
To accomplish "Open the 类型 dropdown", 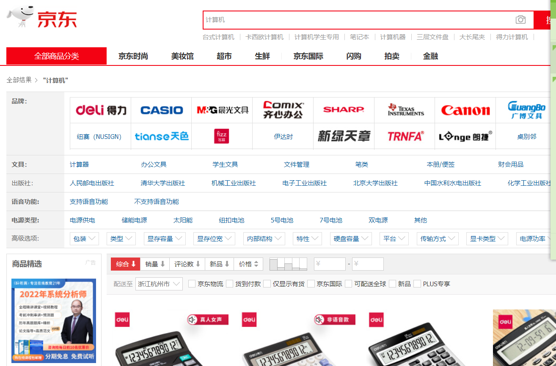I will (x=121, y=239).
